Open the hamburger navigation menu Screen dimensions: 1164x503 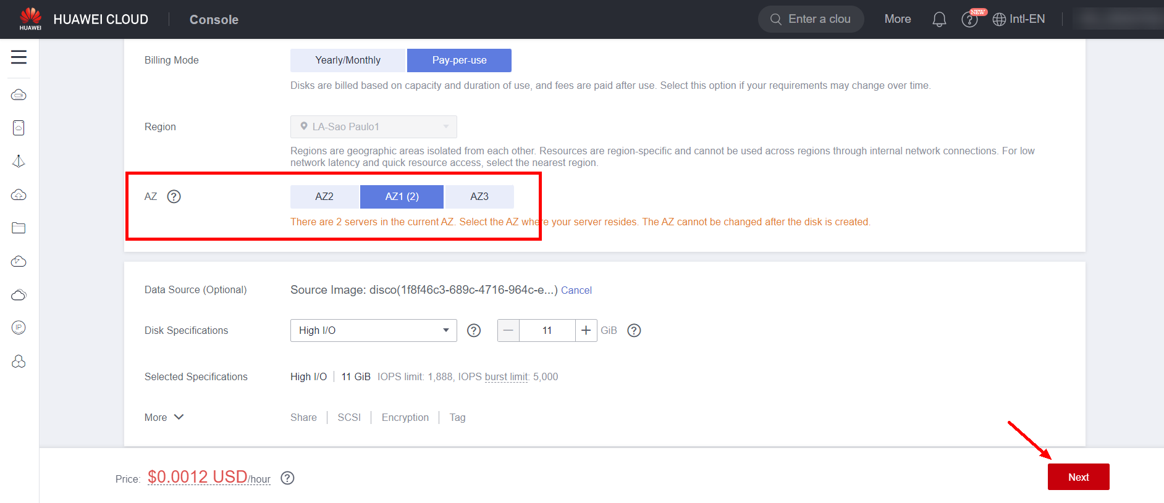tap(19, 57)
